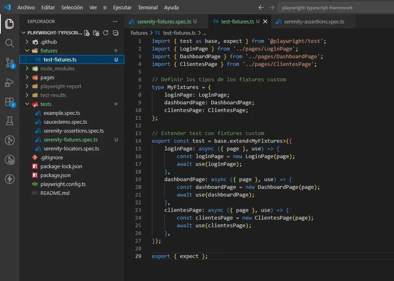Open the Search view in activity bar
Screen dimensions: 394x281
point(9,43)
